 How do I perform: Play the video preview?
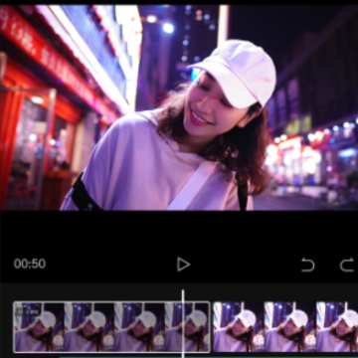click(183, 265)
